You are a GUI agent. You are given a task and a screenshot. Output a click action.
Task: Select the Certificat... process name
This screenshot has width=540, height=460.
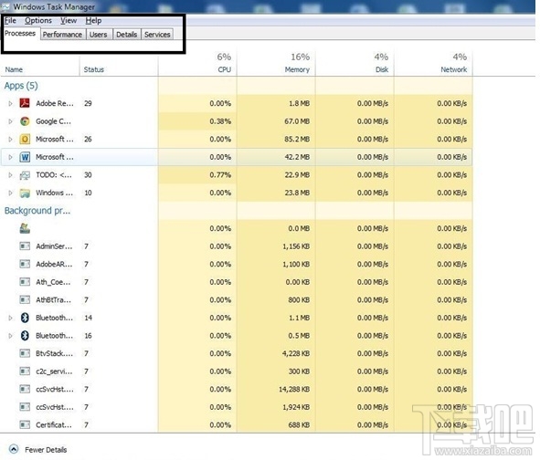coord(54,425)
